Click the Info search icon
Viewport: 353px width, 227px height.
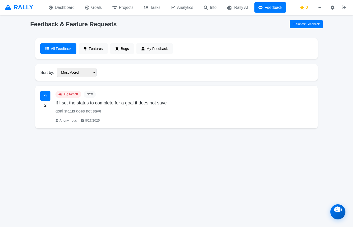(205, 7)
